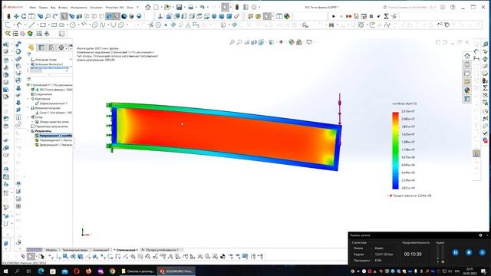Print the document using the Print icon
Screen dimensions: 491x276
(x=190, y=7)
